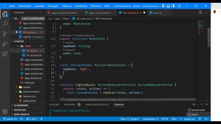The width and height of the screenshot is (221, 124).
Task: Open the Anzeigen menu
Action: (x=53, y=6)
